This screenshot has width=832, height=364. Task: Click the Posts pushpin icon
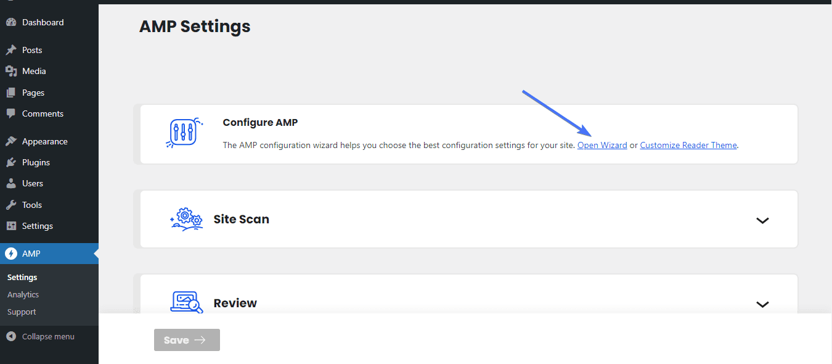pyautogui.click(x=11, y=50)
